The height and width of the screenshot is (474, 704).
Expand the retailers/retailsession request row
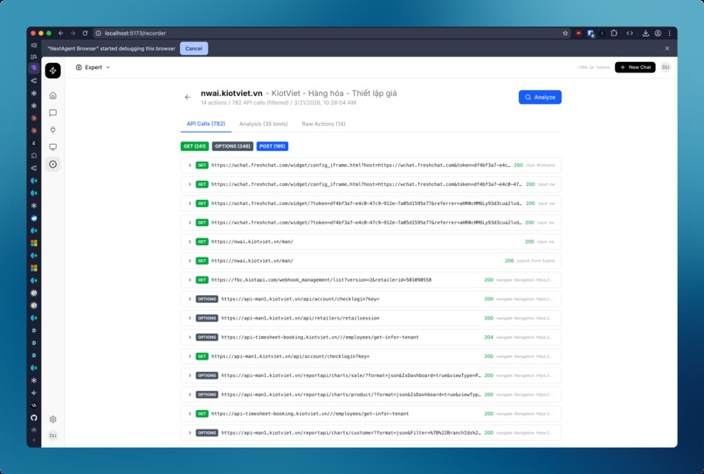[371, 319]
